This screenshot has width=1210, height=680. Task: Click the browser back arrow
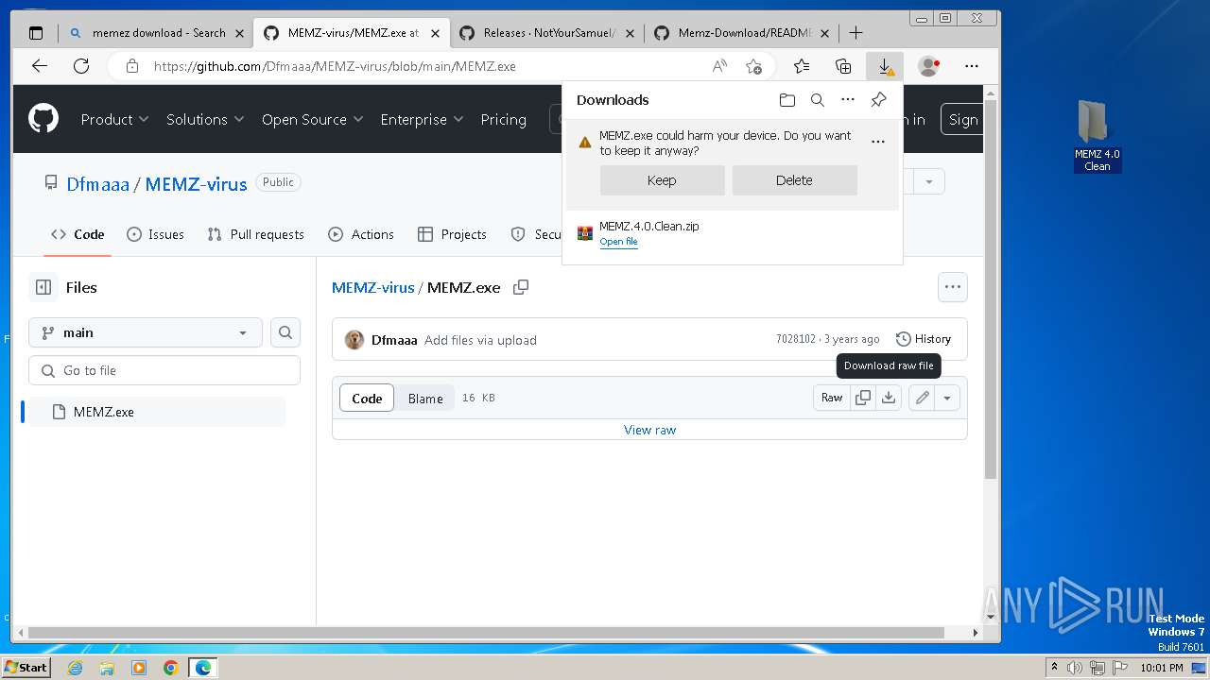(39, 66)
